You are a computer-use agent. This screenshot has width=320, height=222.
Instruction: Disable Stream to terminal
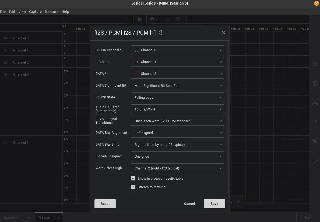pos(133,187)
